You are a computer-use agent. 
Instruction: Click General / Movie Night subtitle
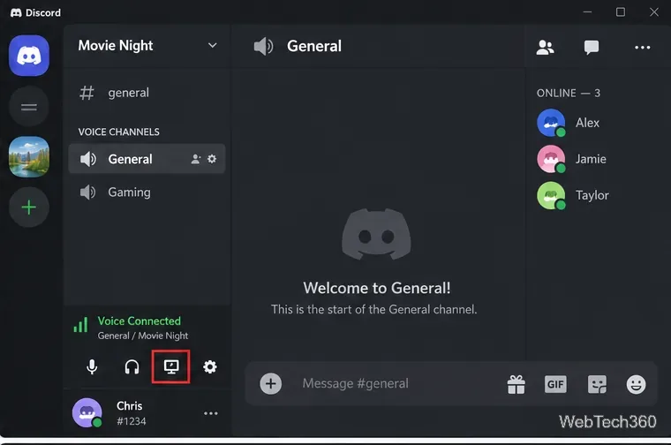click(143, 336)
